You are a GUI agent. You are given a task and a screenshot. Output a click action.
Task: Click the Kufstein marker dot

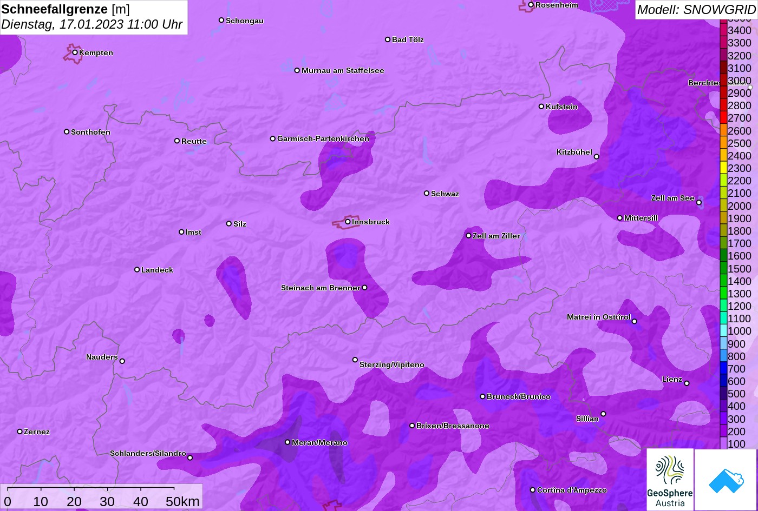point(541,107)
